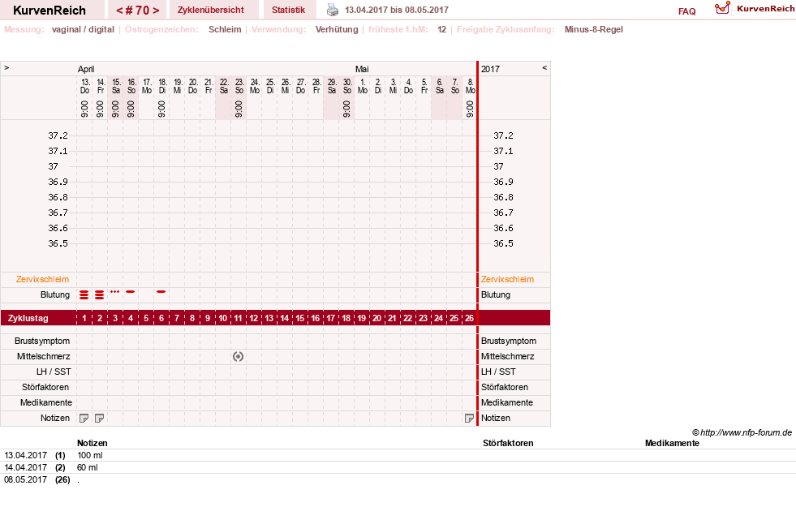This screenshot has height=507, width=796.
Task: Click the date header 1. Mo in Mai
Action: point(363,86)
